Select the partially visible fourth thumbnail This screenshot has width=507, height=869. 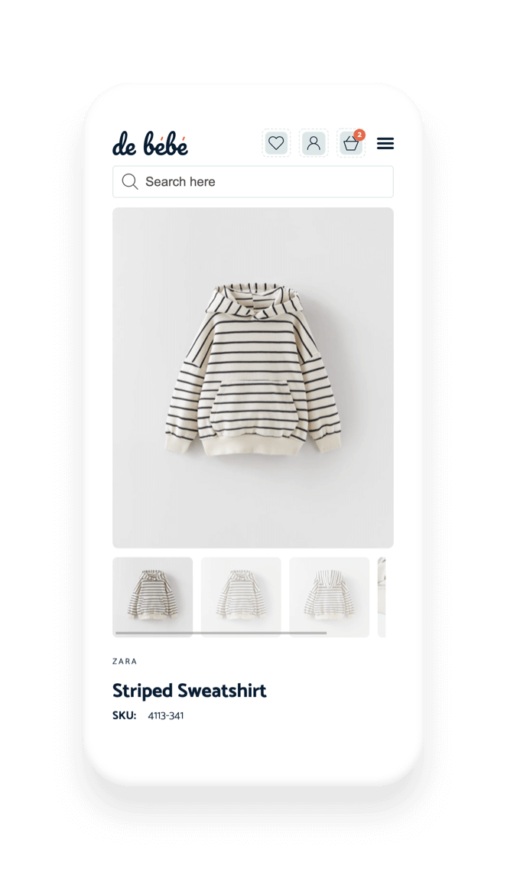382,597
